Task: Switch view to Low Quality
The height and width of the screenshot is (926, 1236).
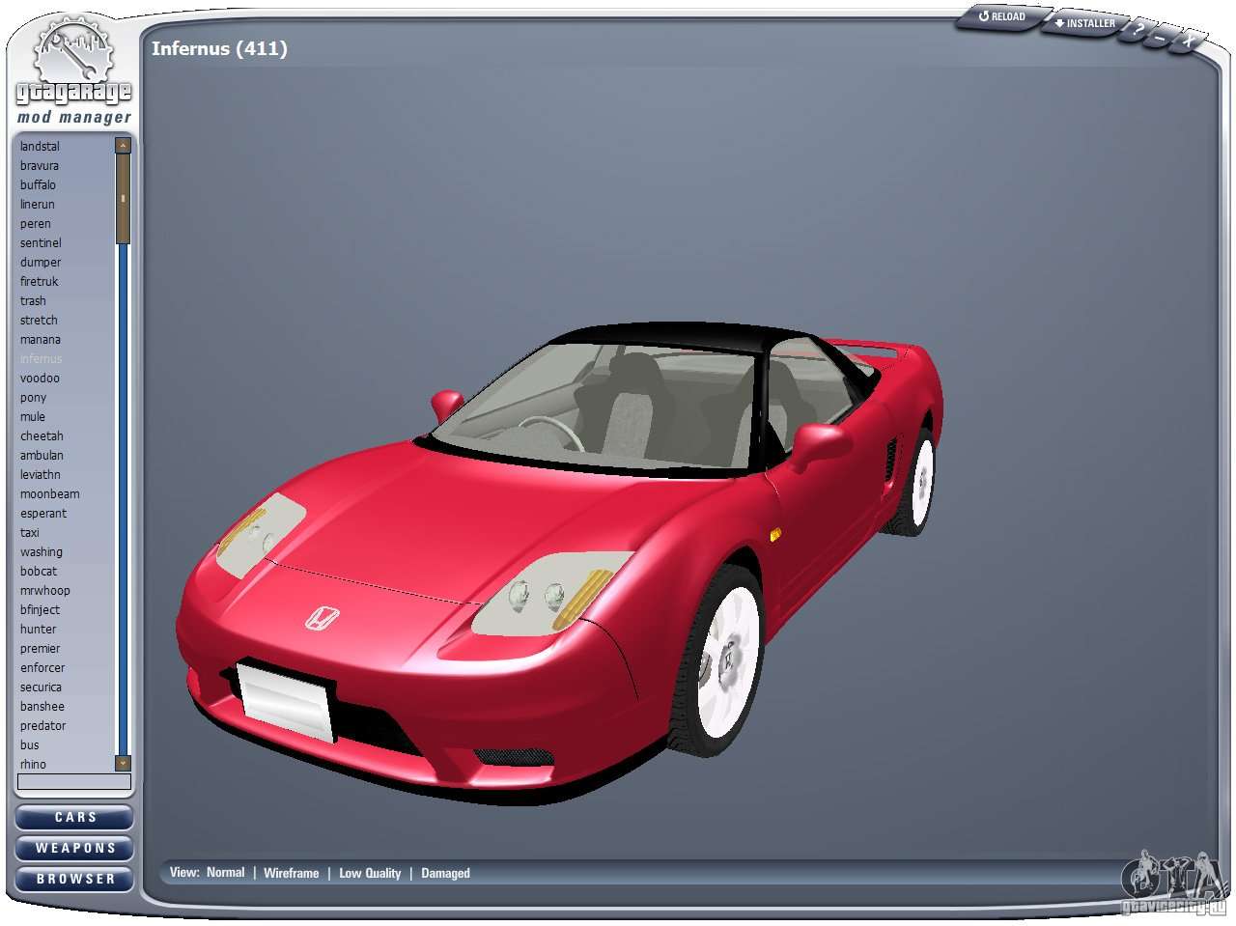Action: pos(370,873)
